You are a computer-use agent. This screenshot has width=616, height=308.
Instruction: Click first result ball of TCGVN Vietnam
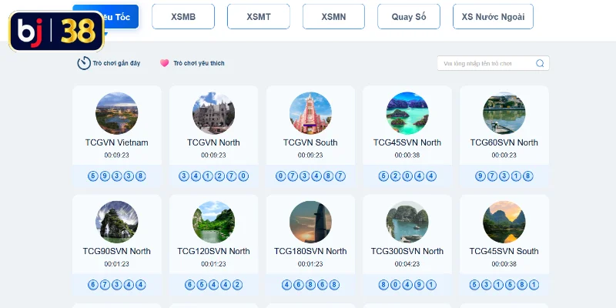92,176
